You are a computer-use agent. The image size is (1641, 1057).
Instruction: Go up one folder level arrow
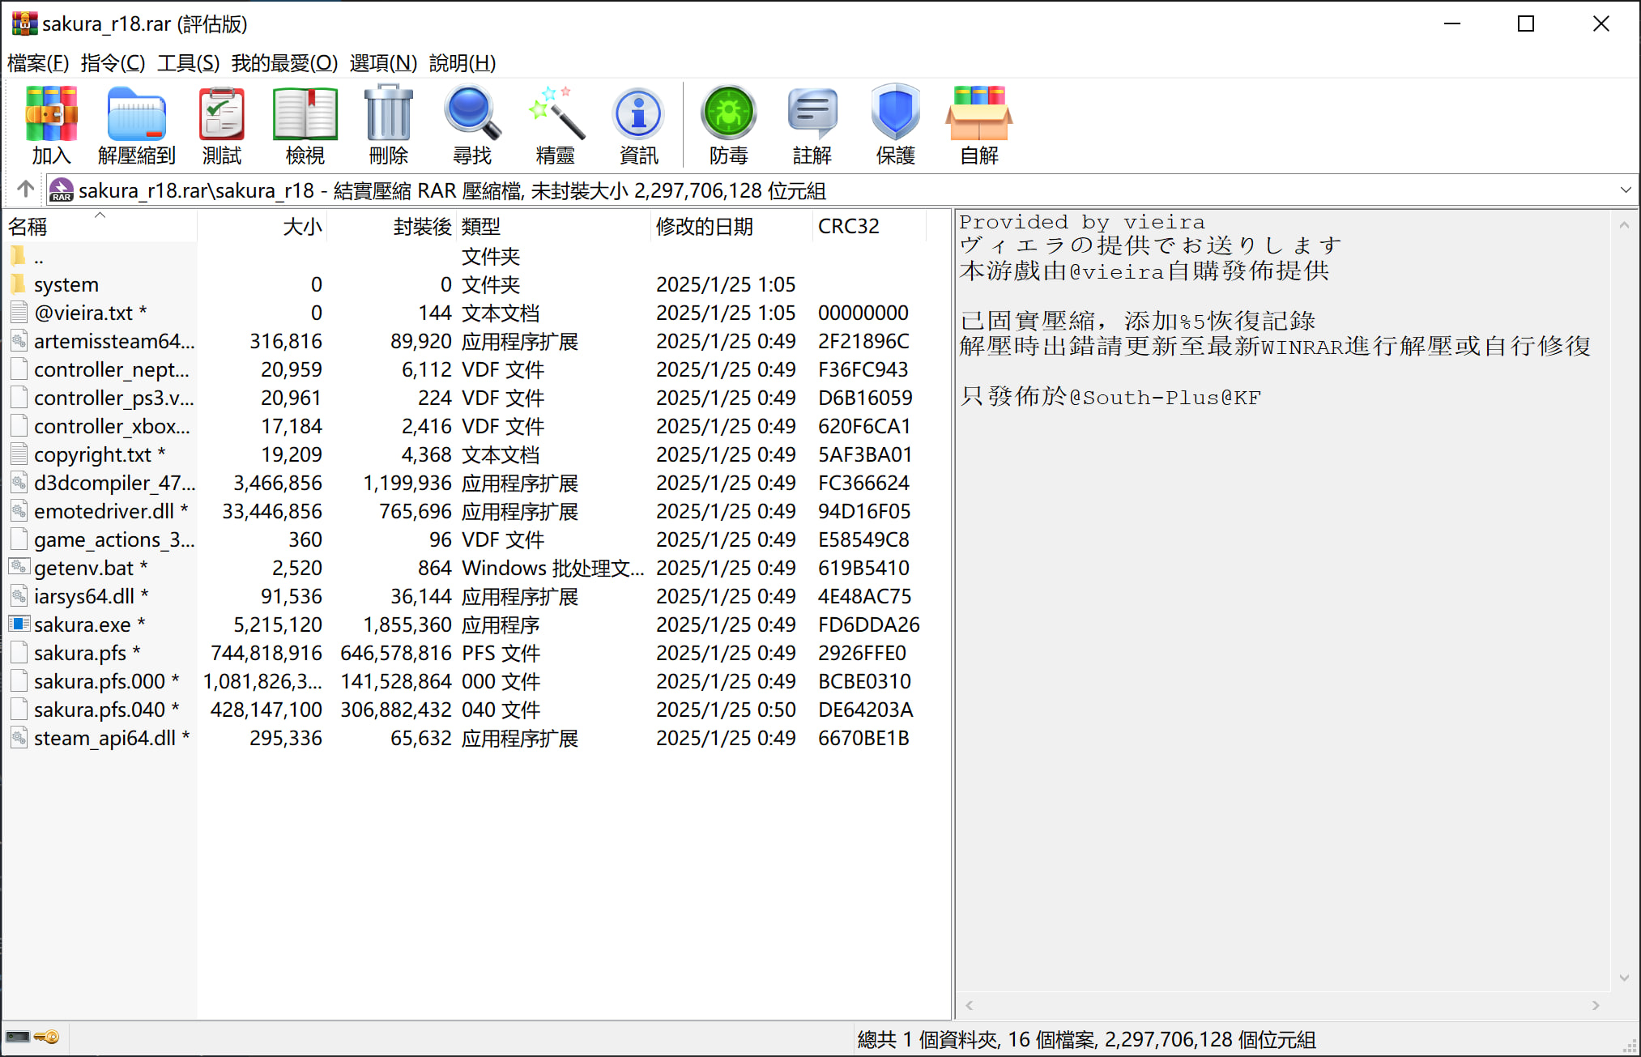[25, 190]
